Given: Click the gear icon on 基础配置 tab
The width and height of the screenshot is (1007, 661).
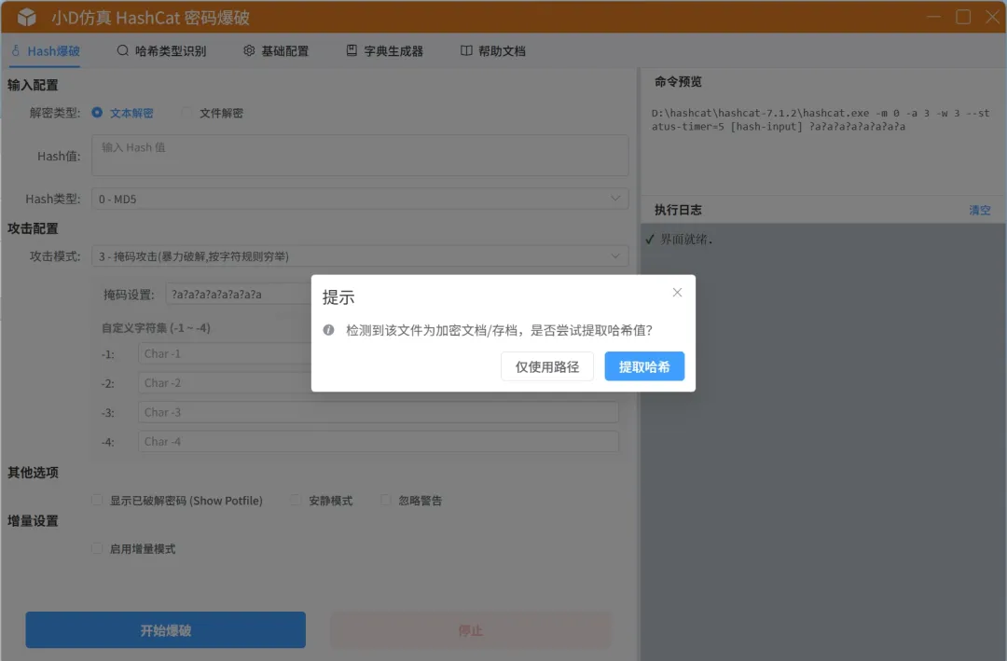Looking at the screenshot, I should (x=249, y=50).
